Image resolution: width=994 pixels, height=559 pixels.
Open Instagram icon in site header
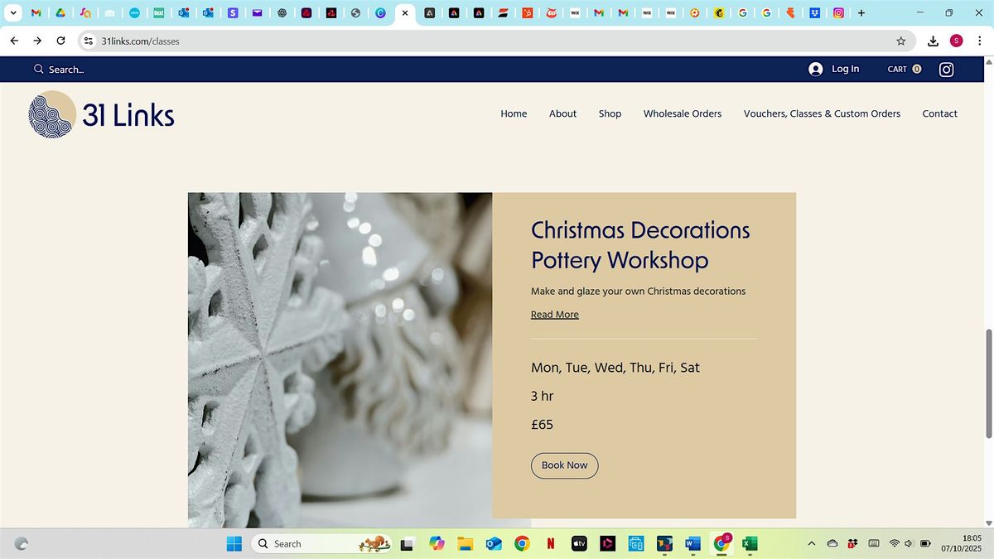coord(946,70)
